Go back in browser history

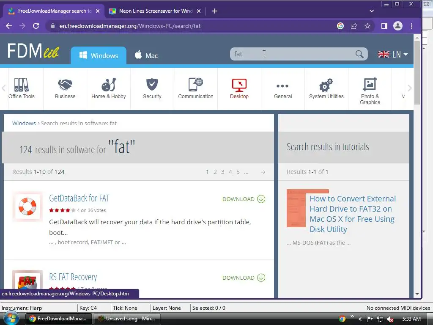pos(9,26)
